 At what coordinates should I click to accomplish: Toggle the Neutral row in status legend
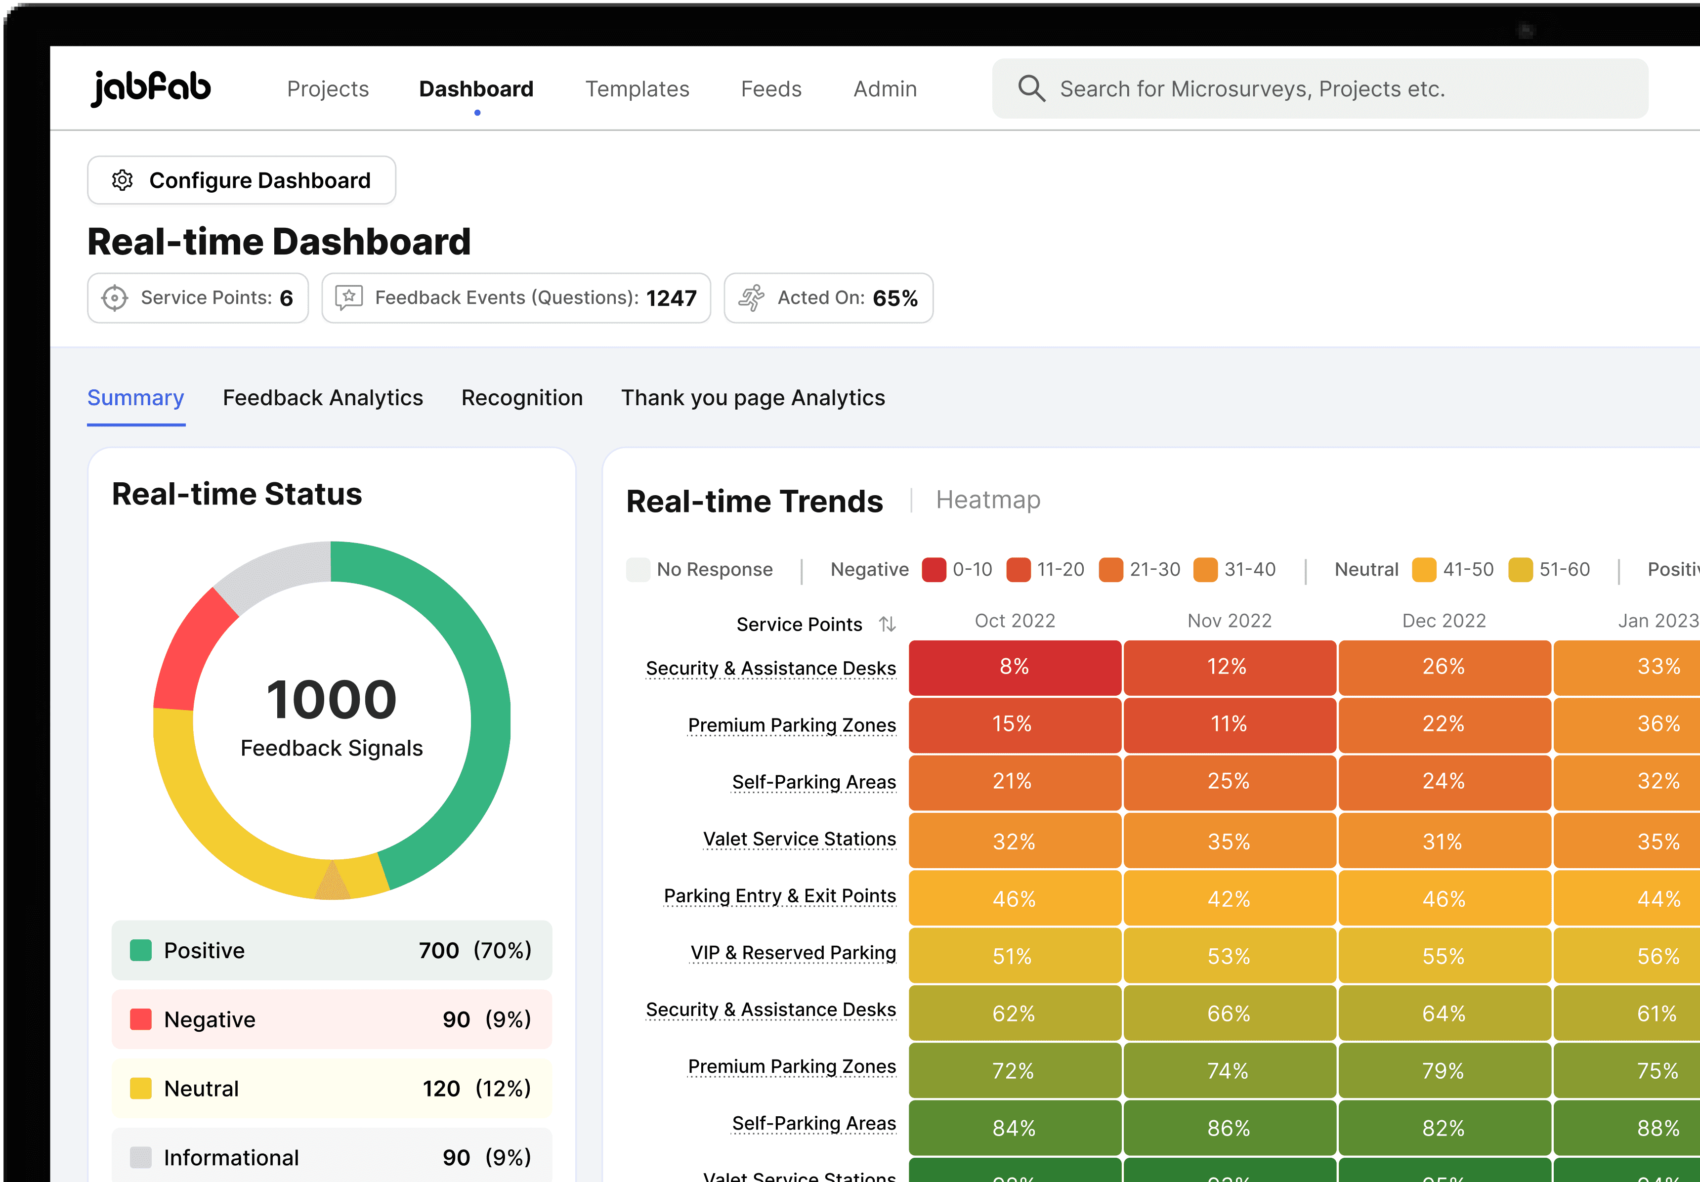click(332, 1088)
